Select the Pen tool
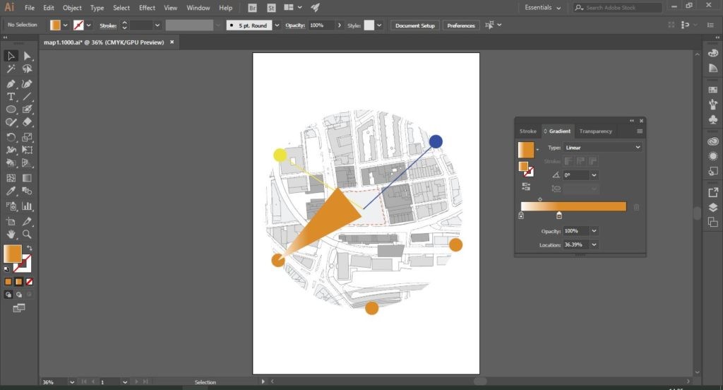The height and width of the screenshot is (390, 723). [x=11, y=83]
